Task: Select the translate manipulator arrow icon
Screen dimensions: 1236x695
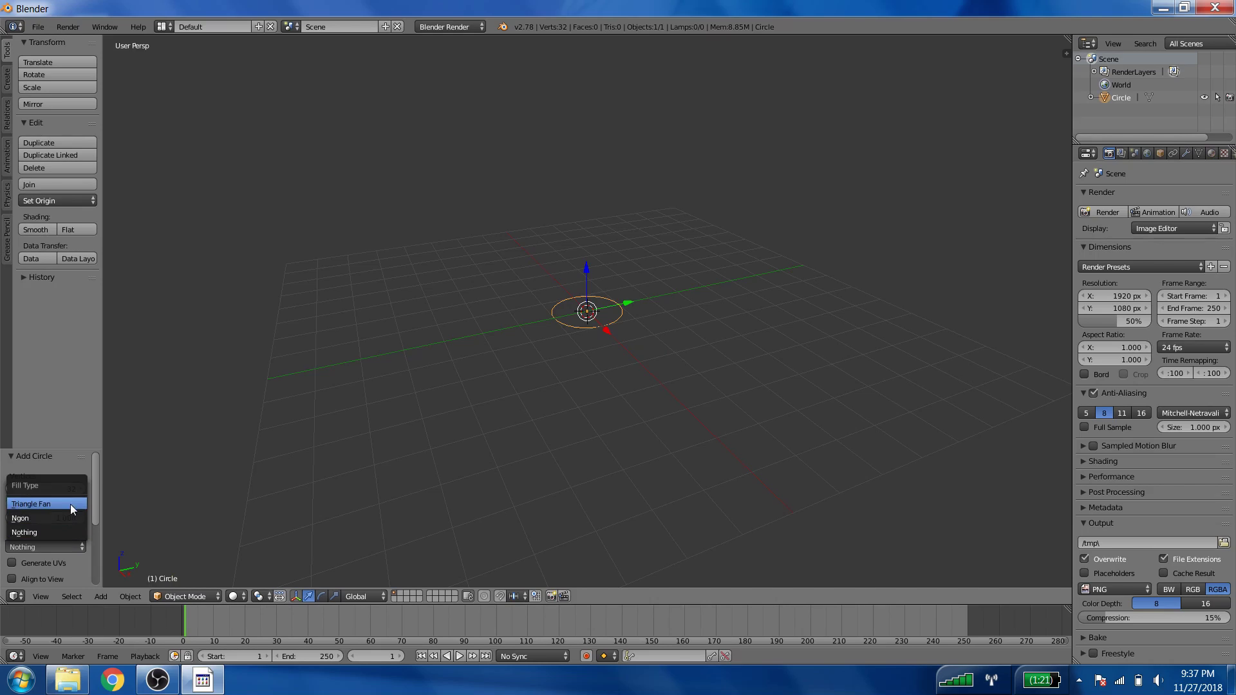Action: pos(308,596)
